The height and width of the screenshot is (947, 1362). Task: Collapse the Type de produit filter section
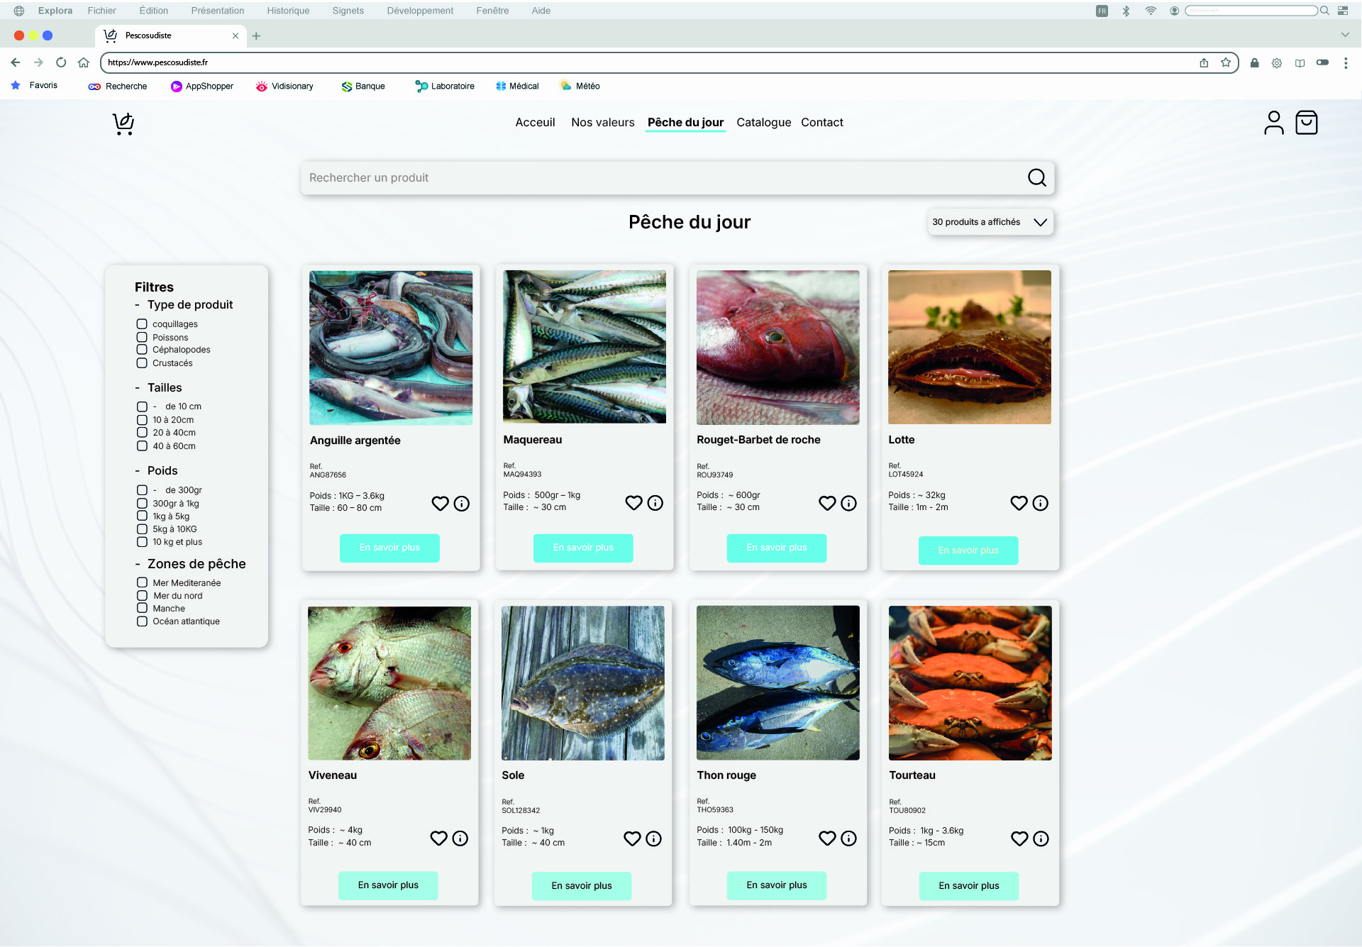point(138,305)
